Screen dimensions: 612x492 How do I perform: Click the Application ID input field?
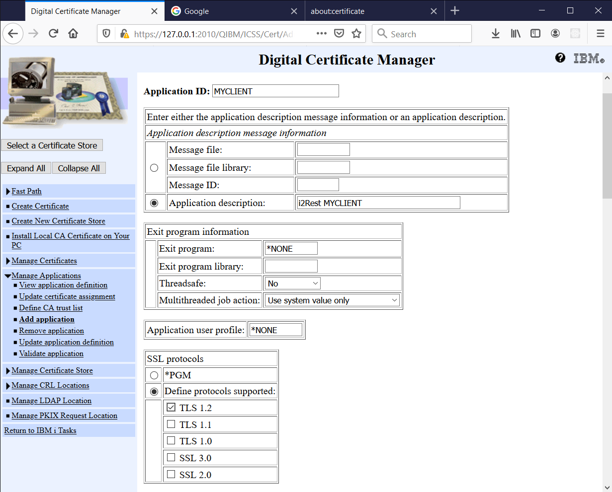coord(275,91)
